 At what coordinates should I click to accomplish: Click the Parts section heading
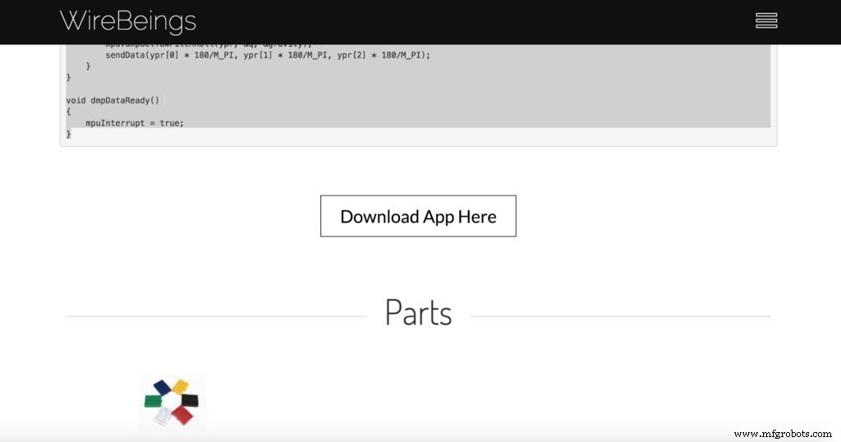click(418, 313)
